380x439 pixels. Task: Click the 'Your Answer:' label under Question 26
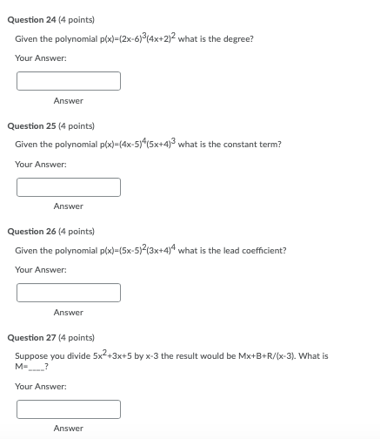41,270
